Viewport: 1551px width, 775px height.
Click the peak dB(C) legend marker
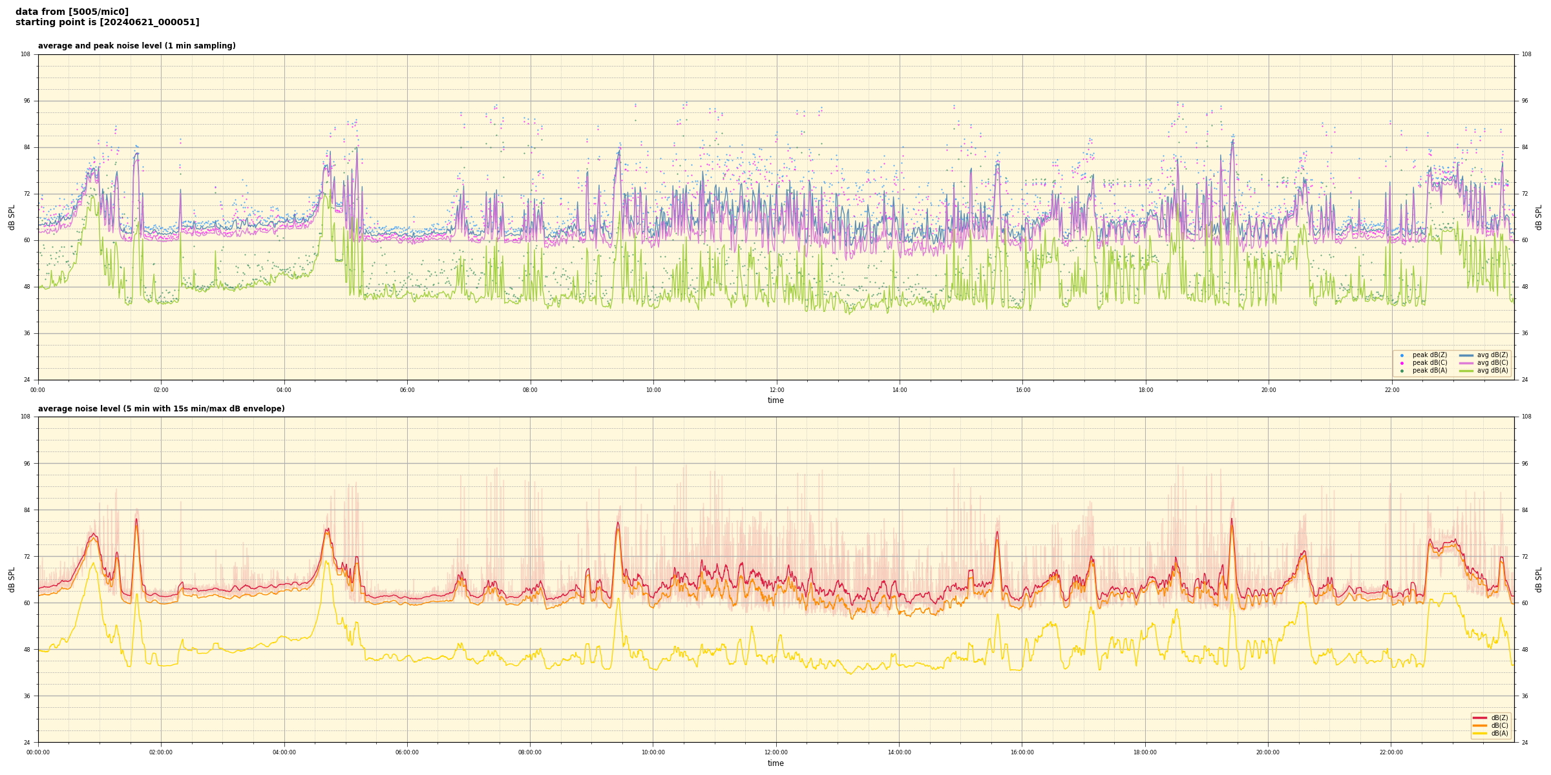pyautogui.click(x=1402, y=363)
